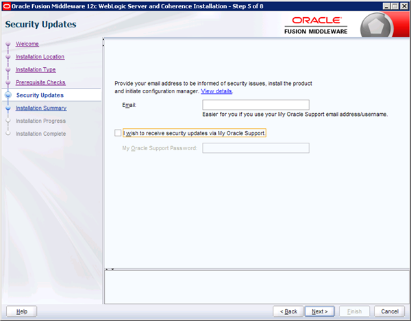Click the Prerequisite Checks step bullet

pos(8,82)
